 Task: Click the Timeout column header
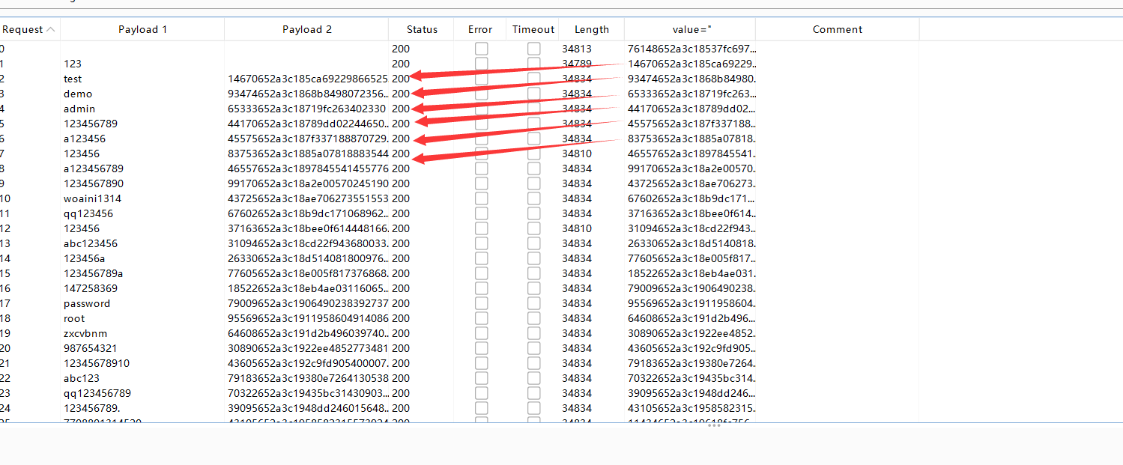click(x=533, y=30)
